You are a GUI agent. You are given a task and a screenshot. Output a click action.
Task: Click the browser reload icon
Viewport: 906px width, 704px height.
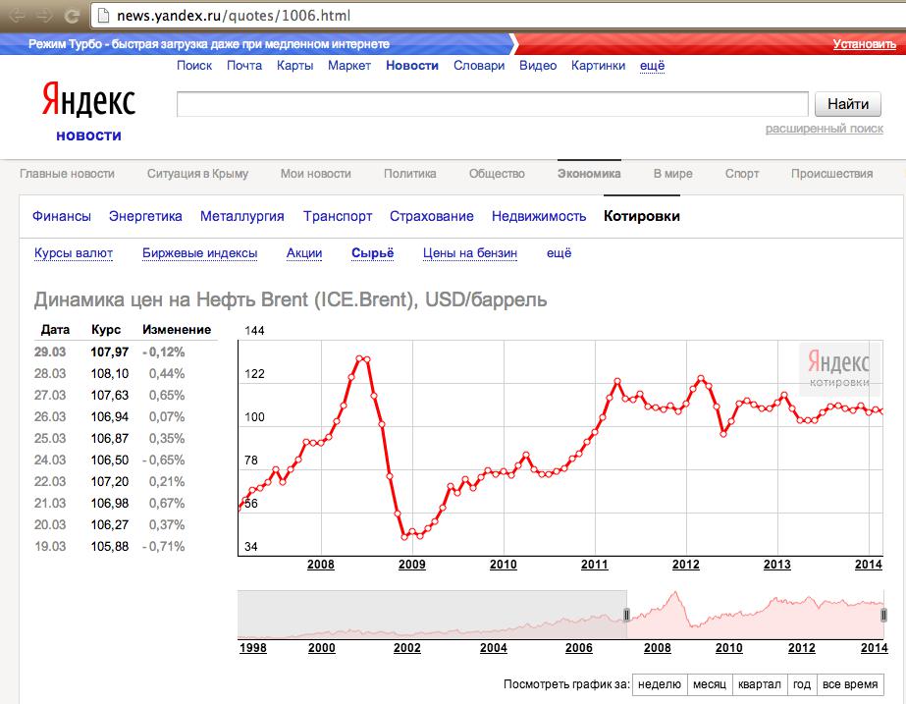click(72, 15)
